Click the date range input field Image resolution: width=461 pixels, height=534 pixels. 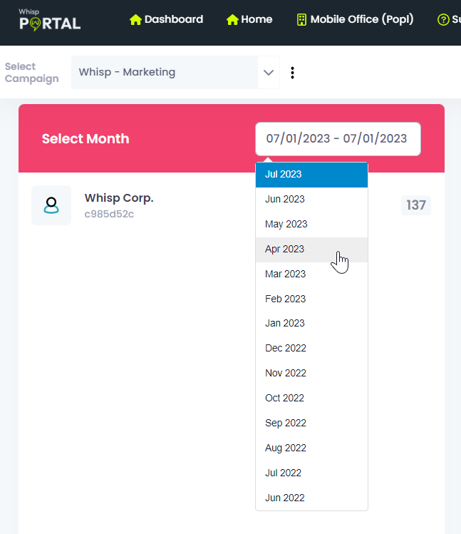pyautogui.click(x=338, y=139)
